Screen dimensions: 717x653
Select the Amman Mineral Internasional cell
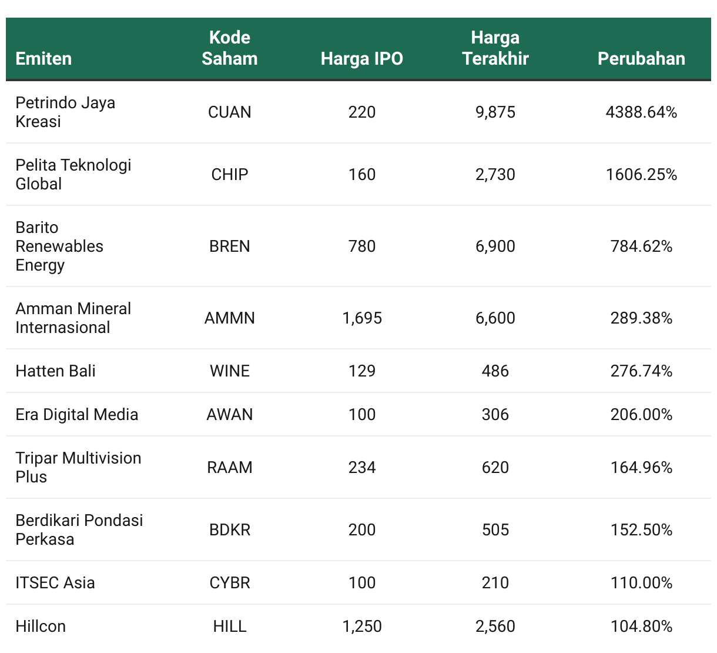pyautogui.click(x=73, y=318)
